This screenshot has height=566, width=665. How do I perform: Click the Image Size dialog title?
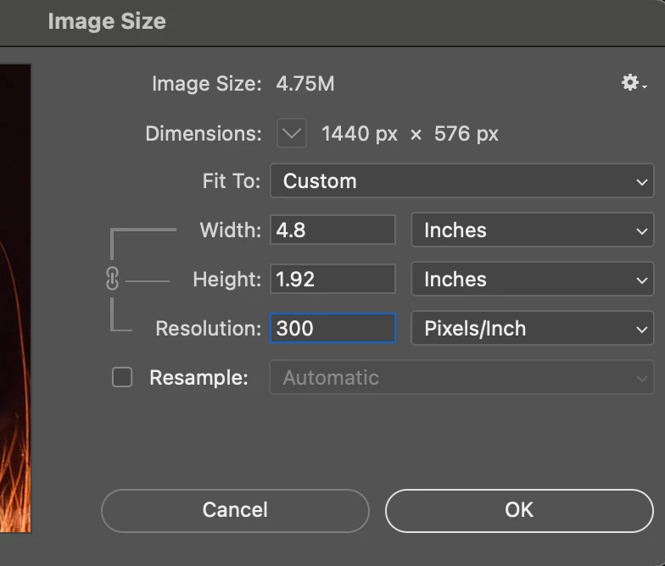pos(107,21)
